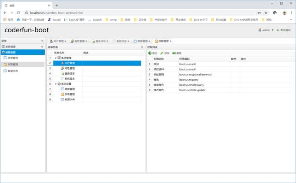Click the 修改 edit pencil toolbar button
The width and height of the screenshot is (296, 183).
165,53
